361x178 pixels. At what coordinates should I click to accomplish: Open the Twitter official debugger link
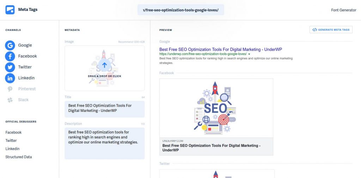(11, 141)
